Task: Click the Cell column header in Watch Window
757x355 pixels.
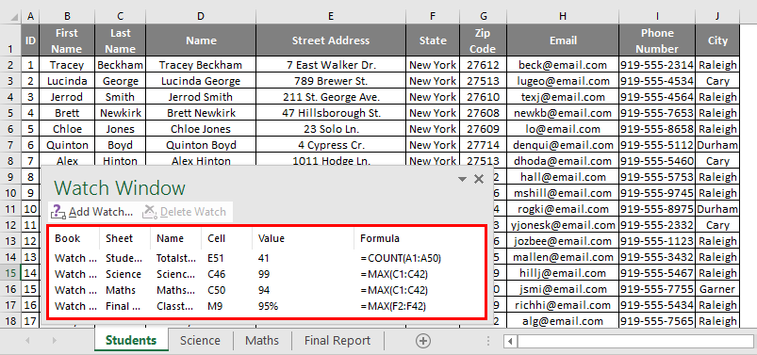Action: pos(216,238)
